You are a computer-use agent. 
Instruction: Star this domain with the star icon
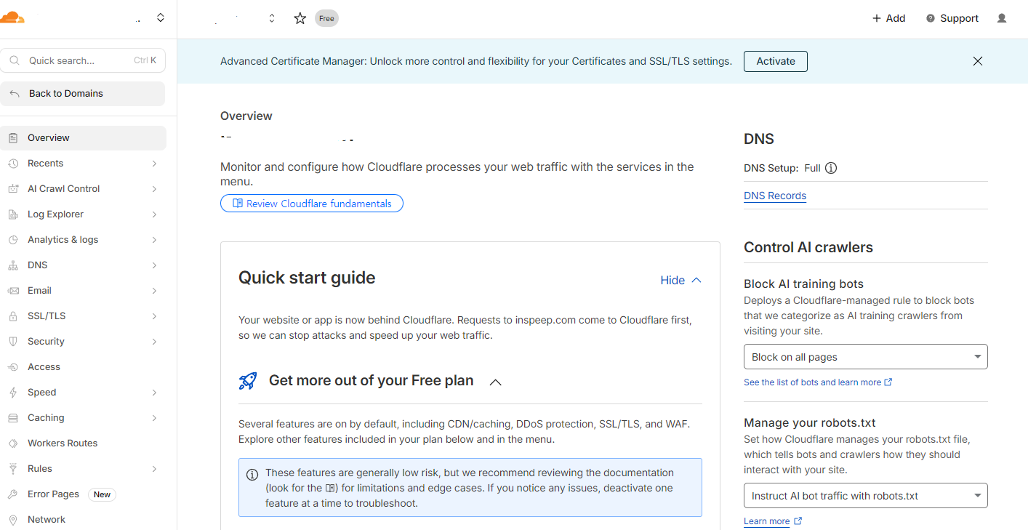pos(300,18)
